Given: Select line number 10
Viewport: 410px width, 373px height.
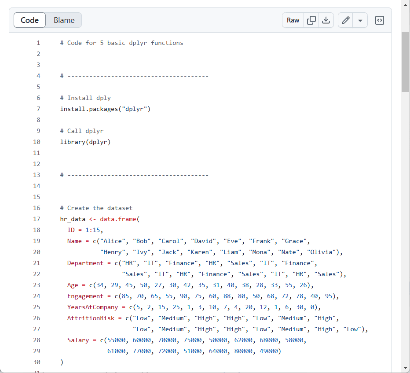Looking at the screenshot, I should tap(37, 142).
